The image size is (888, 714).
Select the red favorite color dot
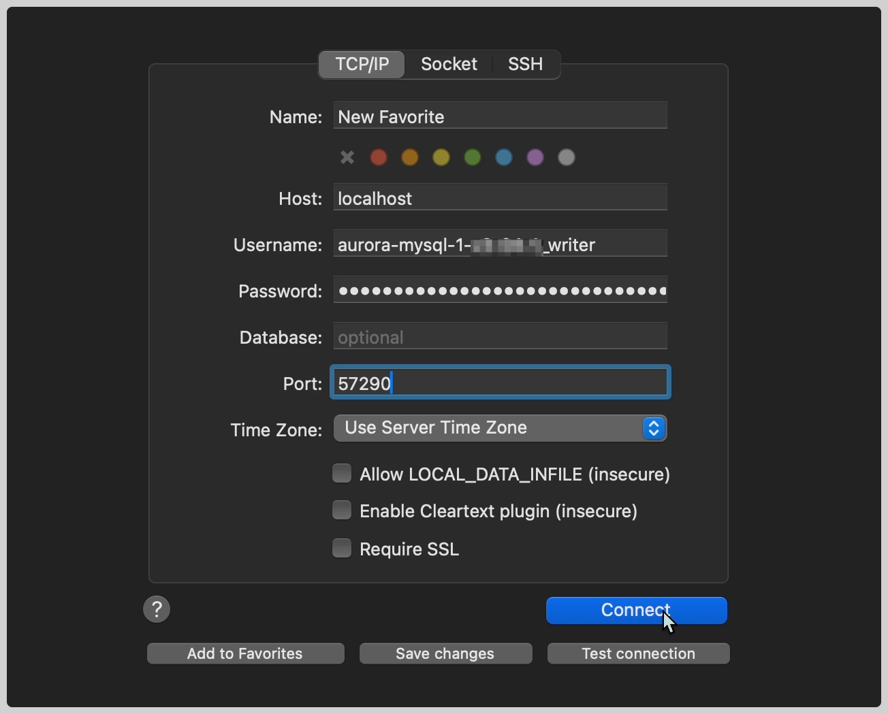tap(379, 157)
